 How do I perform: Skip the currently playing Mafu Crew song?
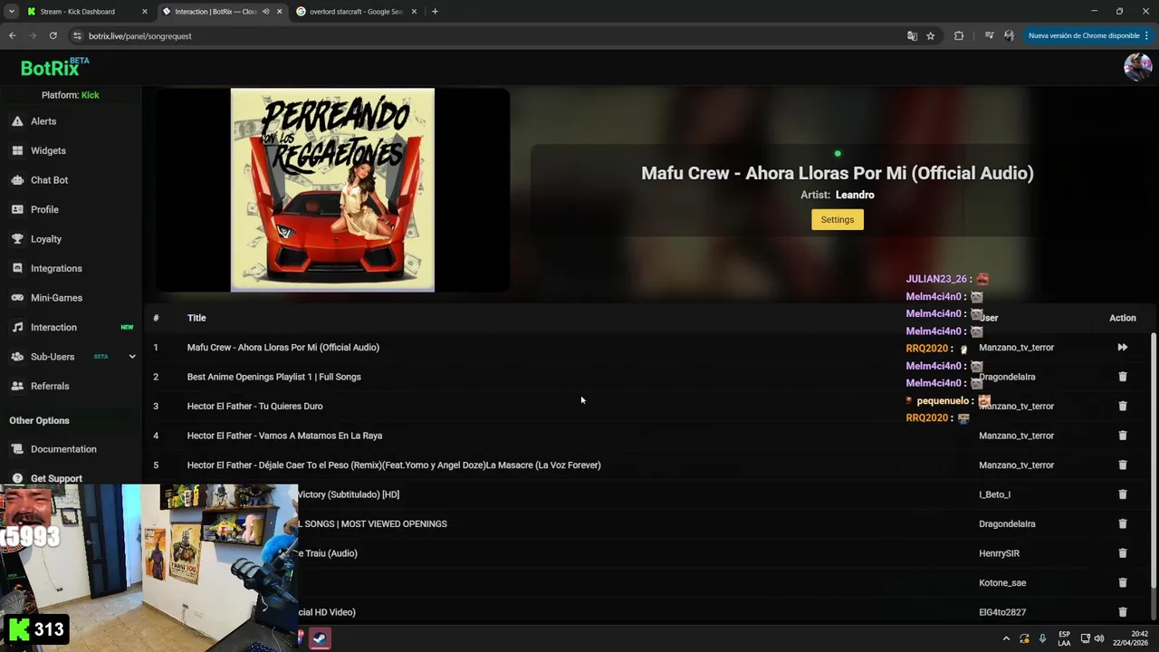pyautogui.click(x=1122, y=348)
